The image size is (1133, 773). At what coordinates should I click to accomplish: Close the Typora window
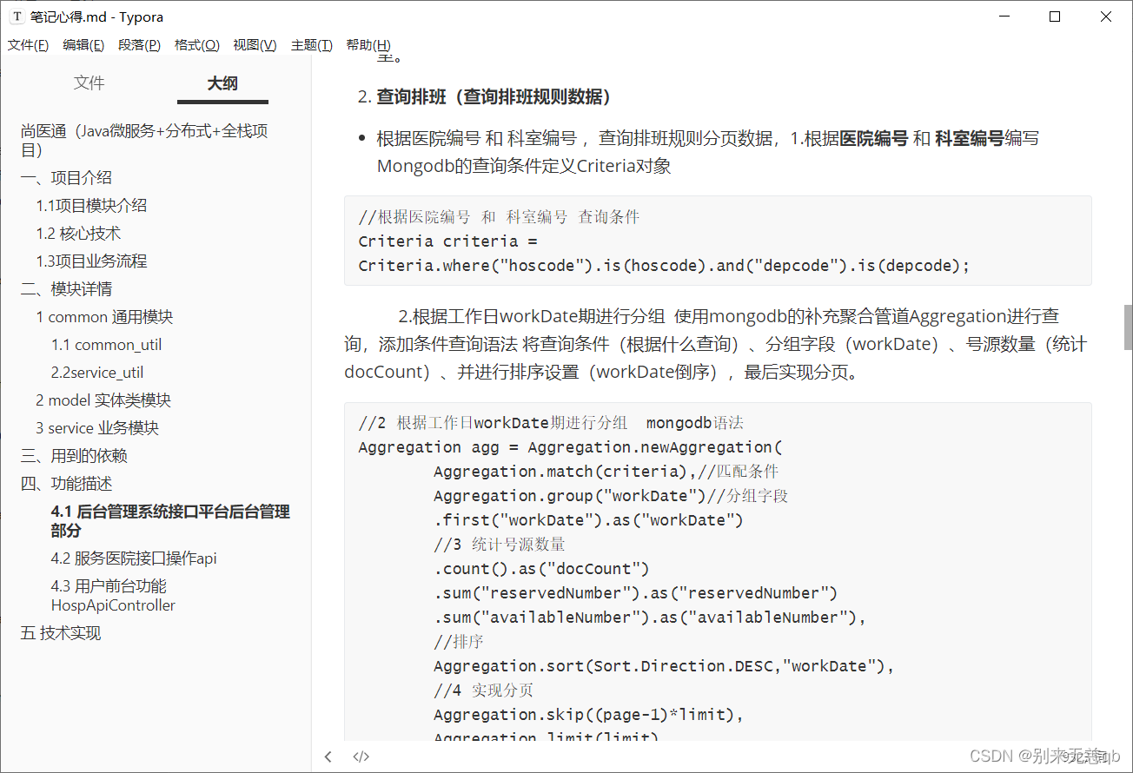point(1106,17)
